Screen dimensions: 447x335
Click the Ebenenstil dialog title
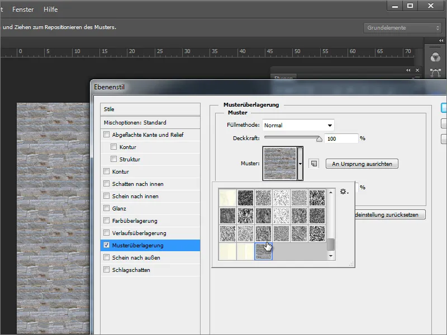109,87
